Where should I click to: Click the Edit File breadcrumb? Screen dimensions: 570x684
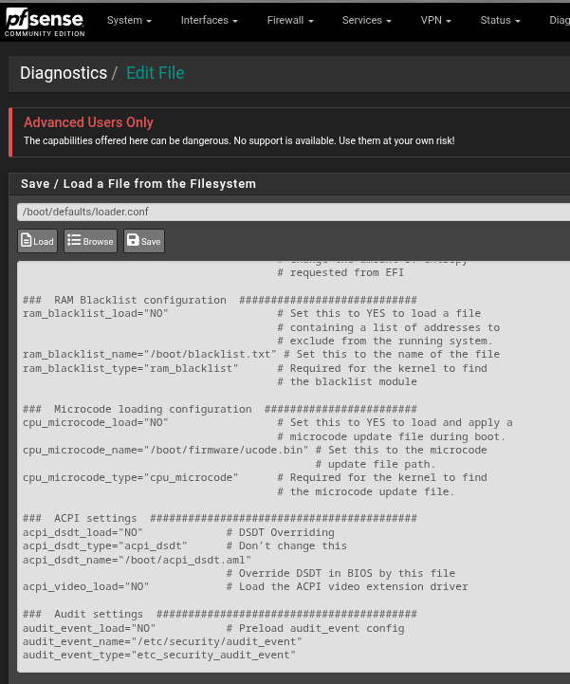pos(155,73)
